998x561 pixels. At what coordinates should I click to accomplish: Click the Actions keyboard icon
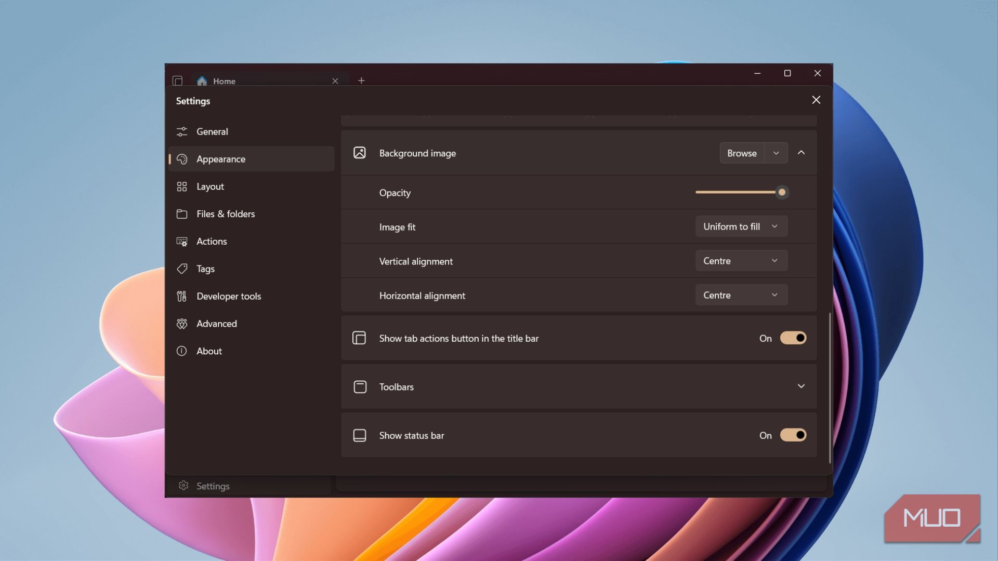[182, 242]
